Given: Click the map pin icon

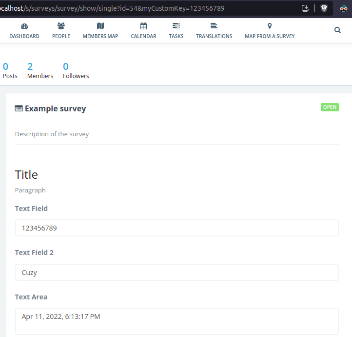Looking at the screenshot, I should coord(270,26).
